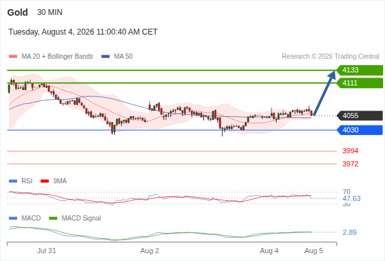Click the pink MA 20 legend swatch
Viewport: 385px width, 261px height.
[x=13, y=57]
